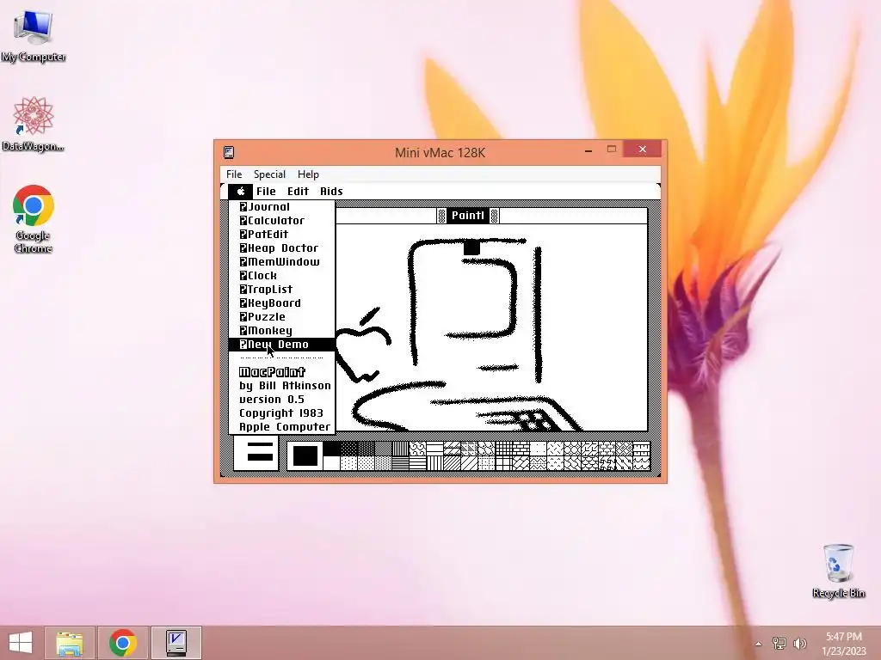Open the Special menu in Mini vMac
The height and width of the screenshot is (660, 881).
coord(269,174)
